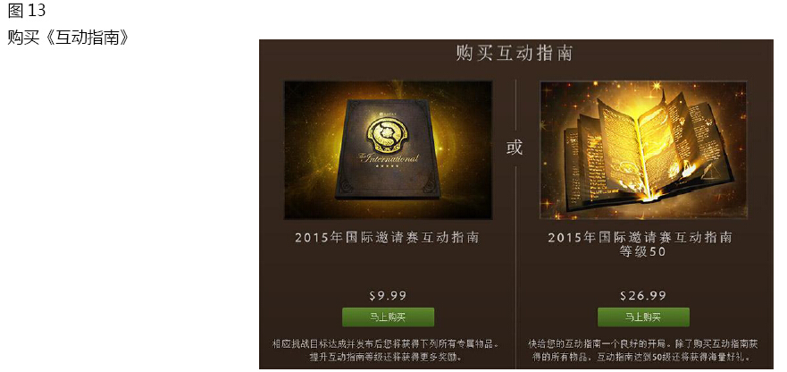Select the open glowing Compendium book image
Screen dimensions: 787x372
point(643,150)
